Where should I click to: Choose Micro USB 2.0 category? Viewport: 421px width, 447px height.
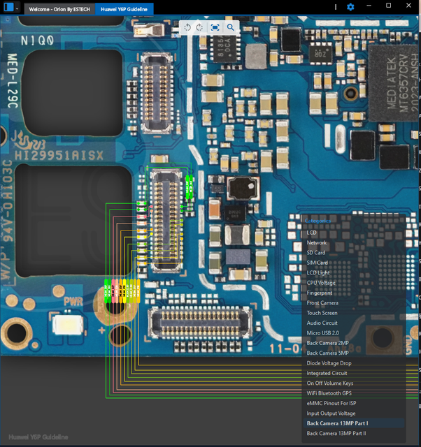click(x=323, y=333)
